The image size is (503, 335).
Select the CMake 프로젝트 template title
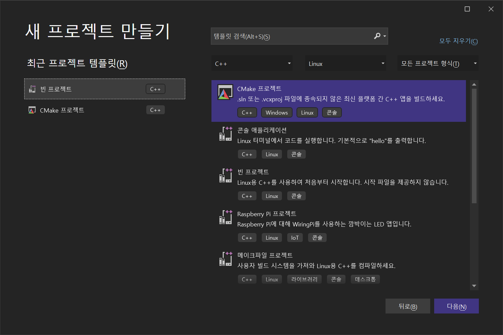point(259,89)
